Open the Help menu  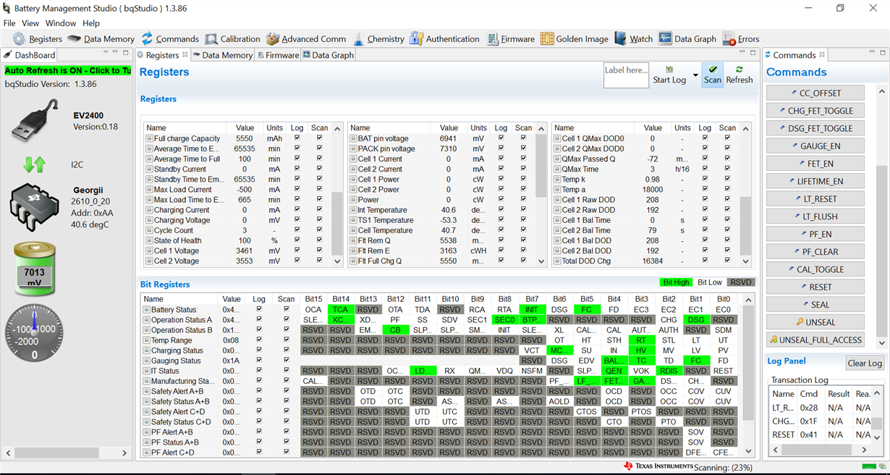pos(91,23)
